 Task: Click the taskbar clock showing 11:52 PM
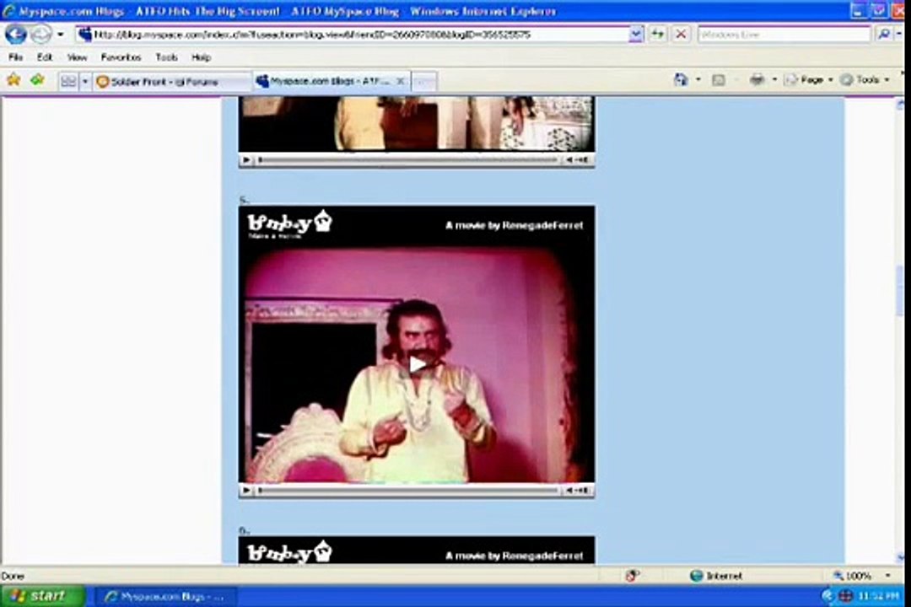coord(878,596)
